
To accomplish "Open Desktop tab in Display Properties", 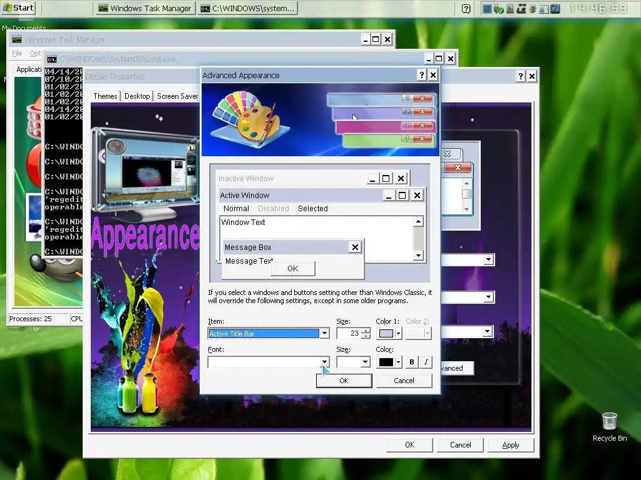I will (137, 96).
